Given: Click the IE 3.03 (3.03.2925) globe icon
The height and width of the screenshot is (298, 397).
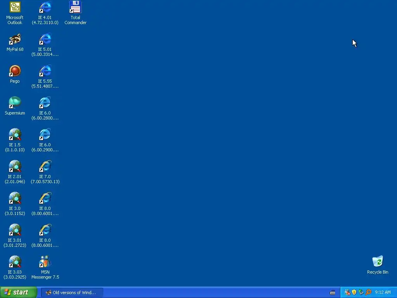Looking at the screenshot, I should point(15,262).
